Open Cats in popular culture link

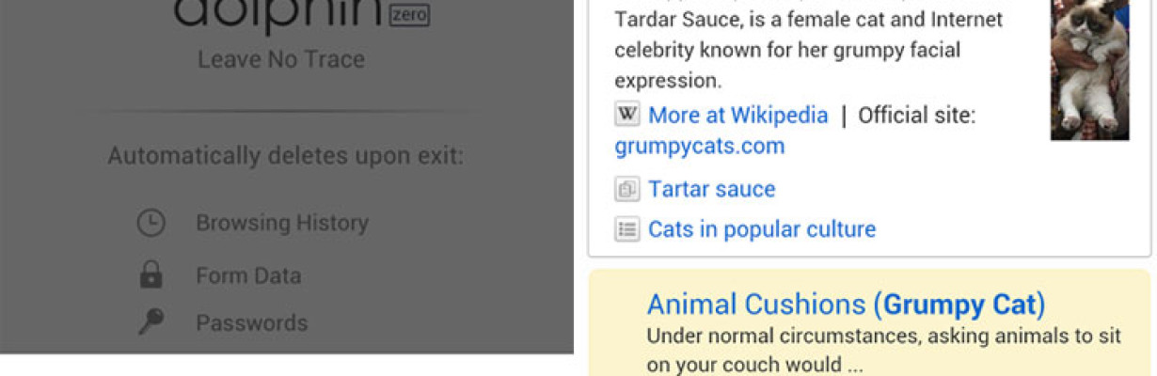(762, 228)
